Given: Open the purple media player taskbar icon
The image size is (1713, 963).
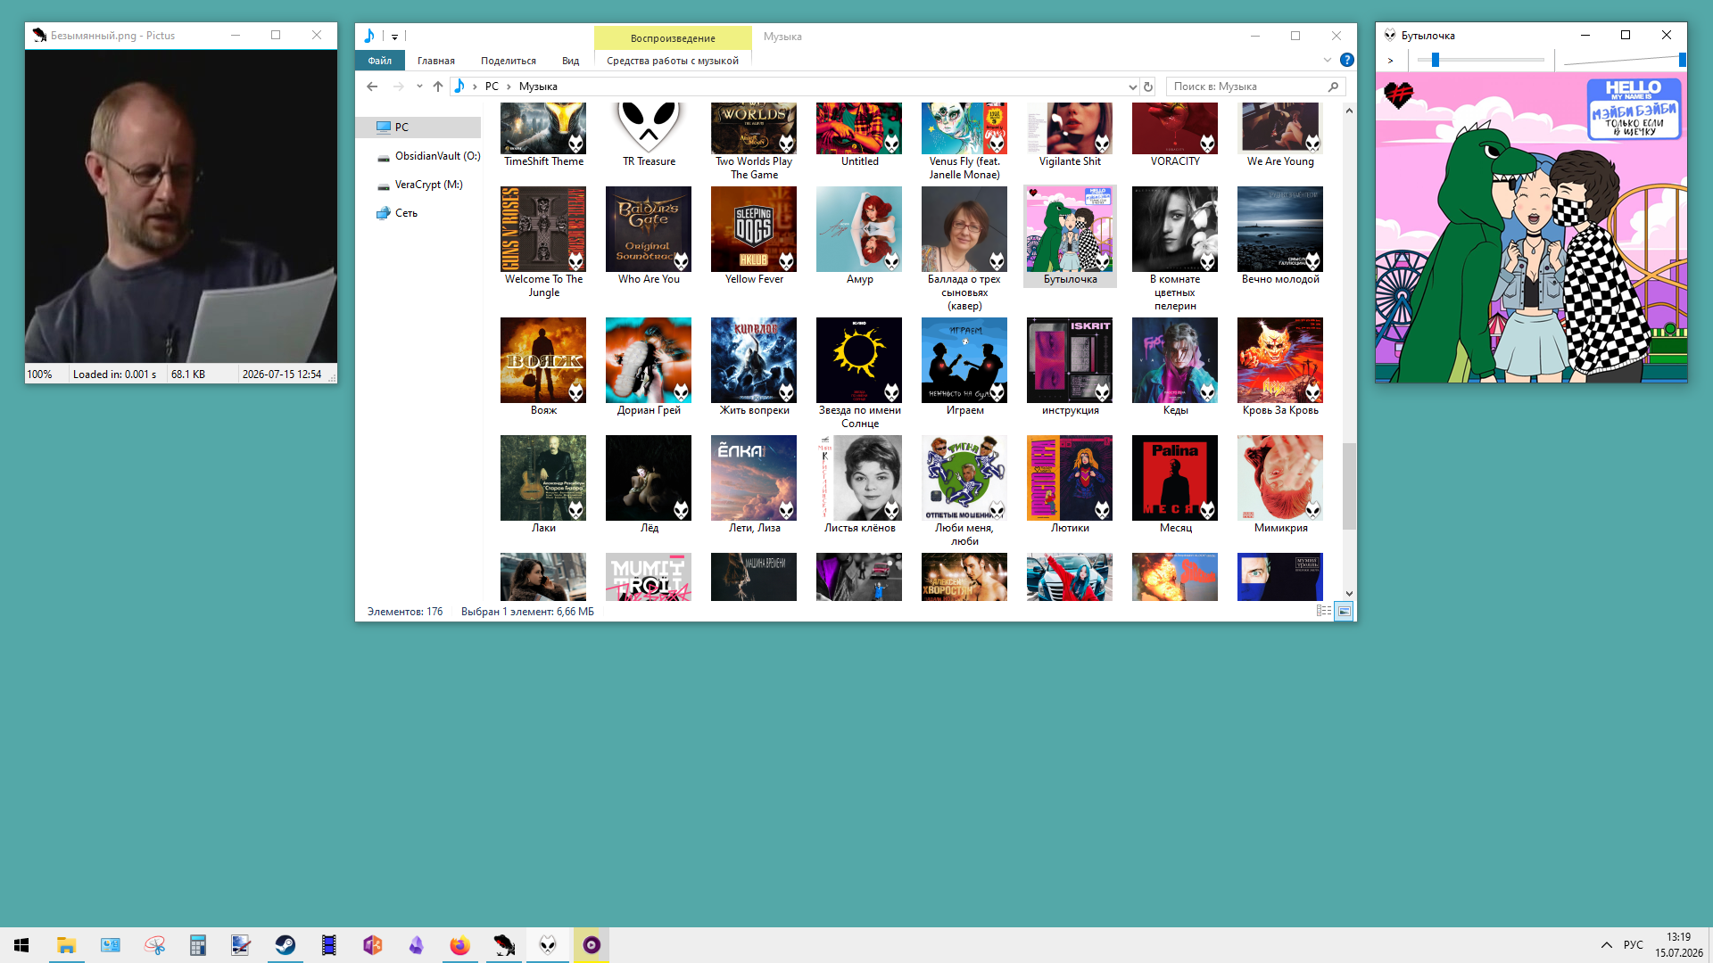Looking at the screenshot, I should pyautogui.click(x=592, y=945).
